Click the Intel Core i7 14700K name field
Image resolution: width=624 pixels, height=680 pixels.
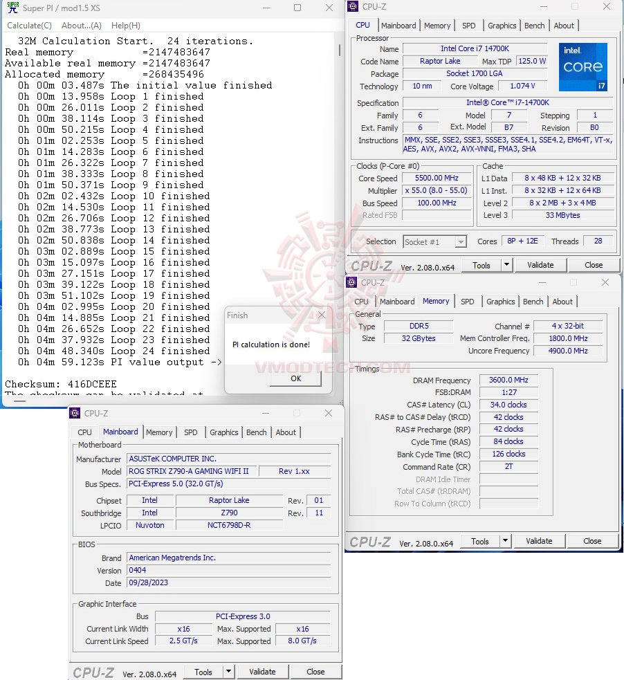pos(475,48)
